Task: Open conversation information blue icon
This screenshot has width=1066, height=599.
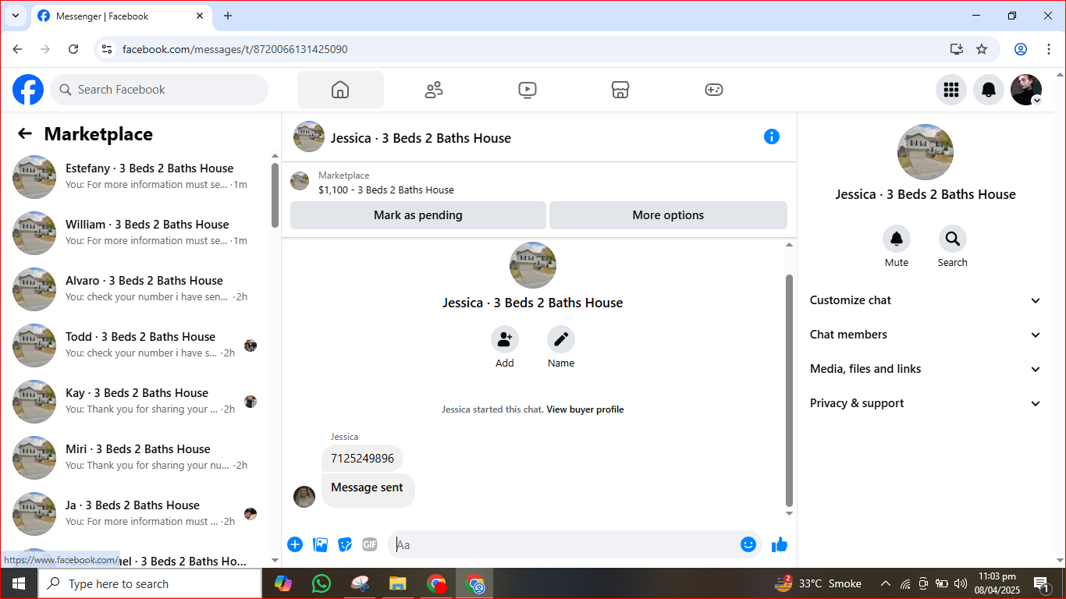Action: [772, 136]
